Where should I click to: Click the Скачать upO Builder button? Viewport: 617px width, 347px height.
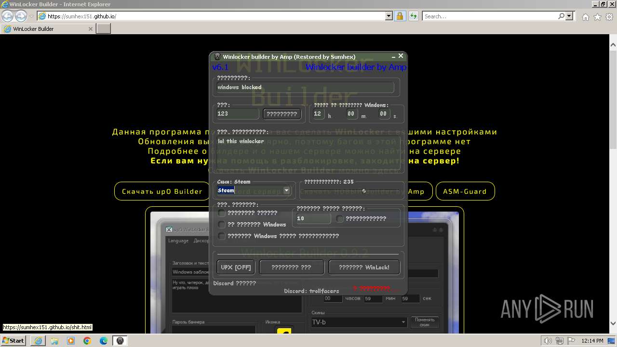coord(162,191)
